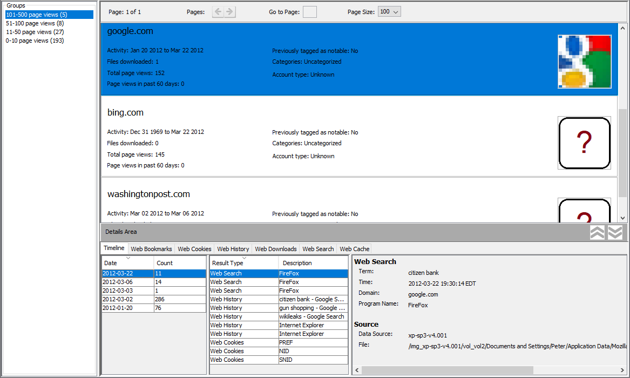This screenshot has height=378, width=630.
Task: Click the previous page arrow button
Action: click(218, 12)
